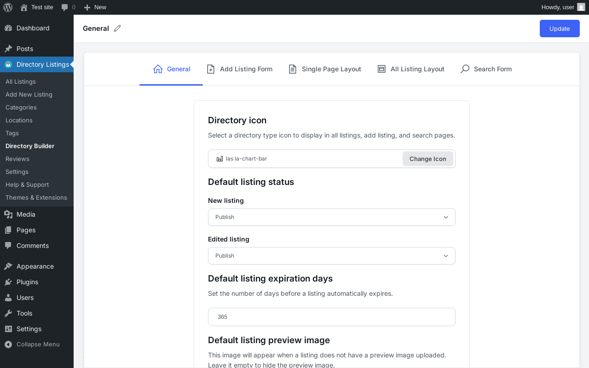Expand the New listing status dropdown
Screen dimensions: 589x368
click(331, 217)
